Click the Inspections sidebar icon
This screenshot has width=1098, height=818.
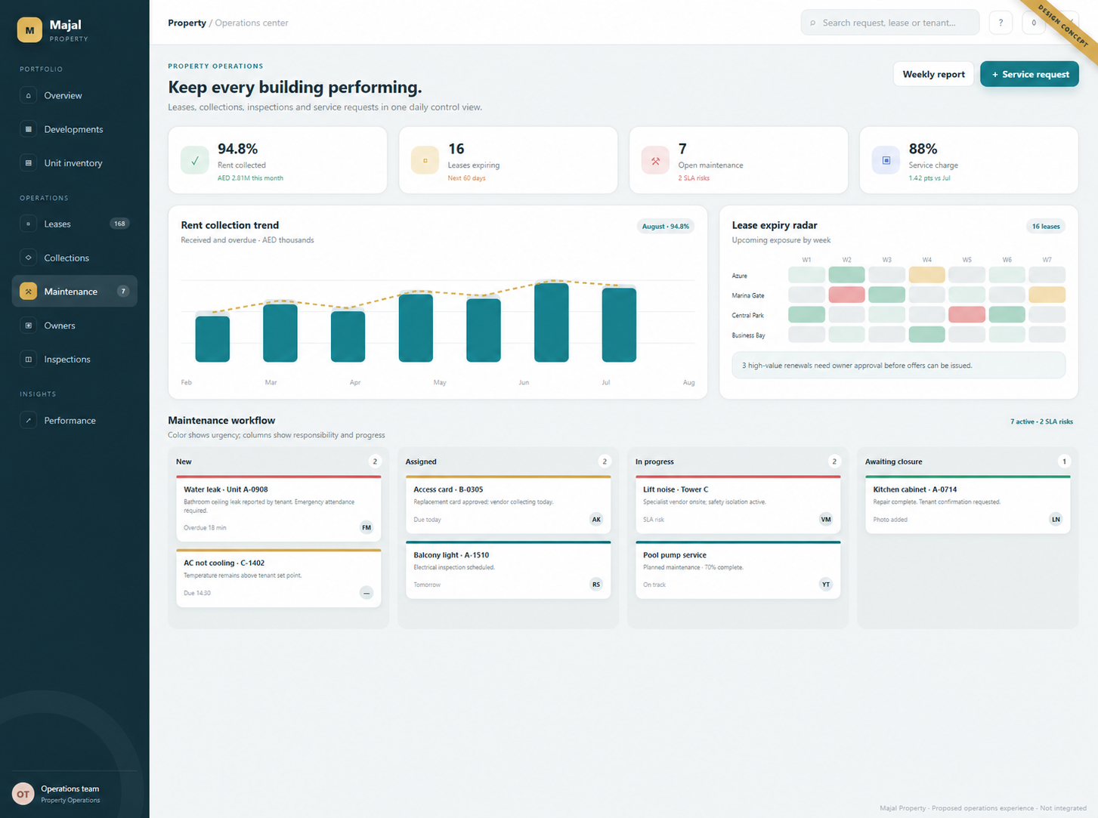pos(29,360)
